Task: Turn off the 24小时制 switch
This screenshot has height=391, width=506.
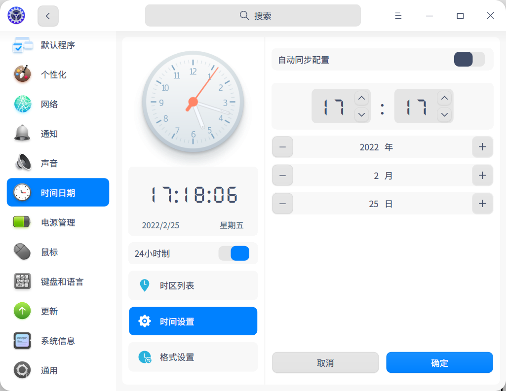Action: pyautogui.click(x=234, y=253)
